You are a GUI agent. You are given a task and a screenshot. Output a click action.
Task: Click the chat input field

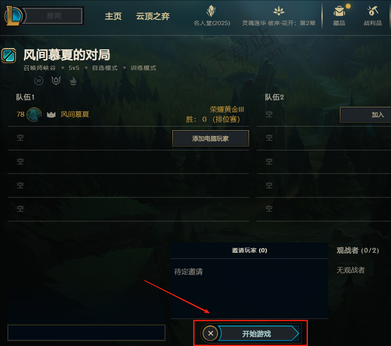coord(86,332)
